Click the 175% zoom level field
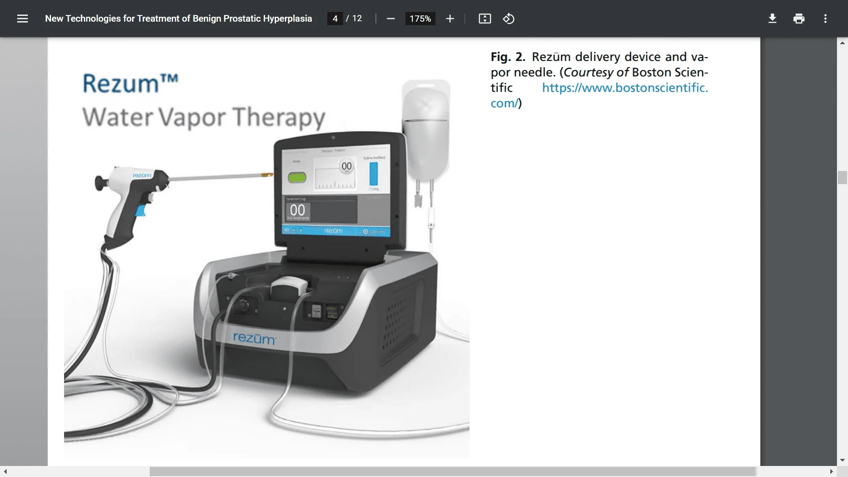The height and width of the screenshot is (477, 848). pyautogui.click(x=420, y=19)
